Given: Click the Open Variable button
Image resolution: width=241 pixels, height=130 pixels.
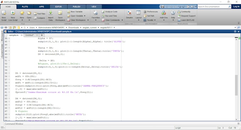Looking at the screenshot, I should 75,16.
